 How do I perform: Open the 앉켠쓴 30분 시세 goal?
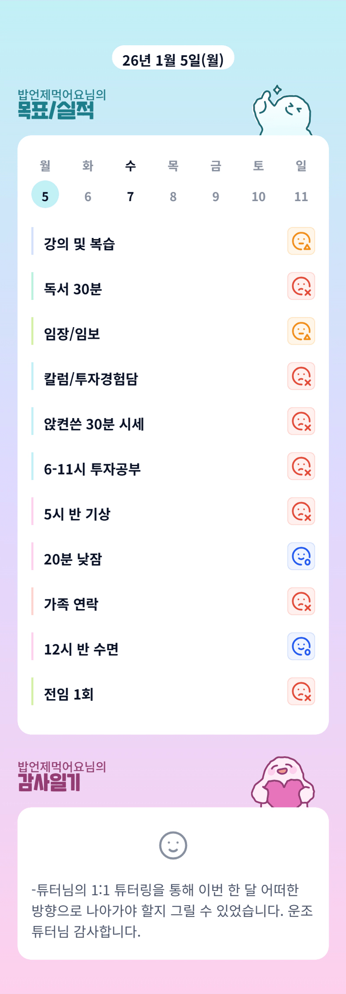(x=94, y=424)
